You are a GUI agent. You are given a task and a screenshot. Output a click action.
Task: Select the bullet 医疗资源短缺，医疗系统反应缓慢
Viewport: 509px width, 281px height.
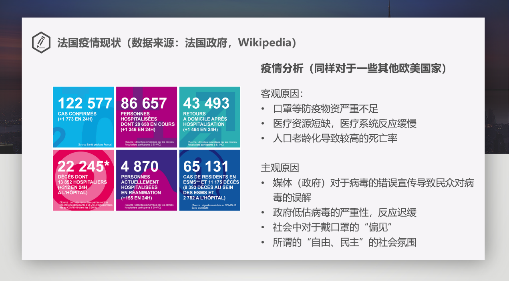coord(344,124)
